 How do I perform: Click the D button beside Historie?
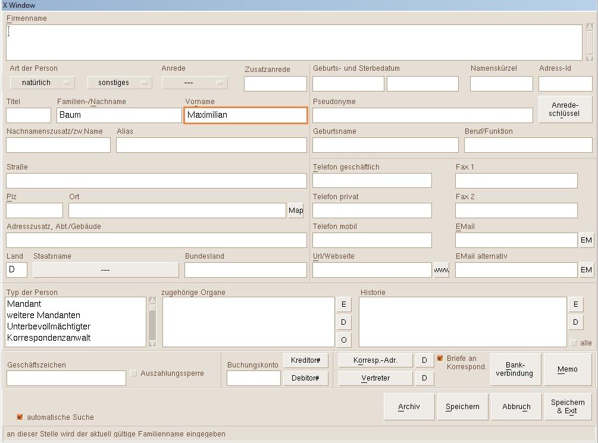[x=575, y=322]
